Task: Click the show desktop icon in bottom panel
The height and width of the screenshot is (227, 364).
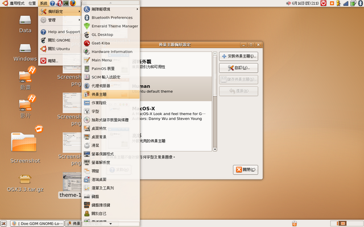Action: point(4,224)
